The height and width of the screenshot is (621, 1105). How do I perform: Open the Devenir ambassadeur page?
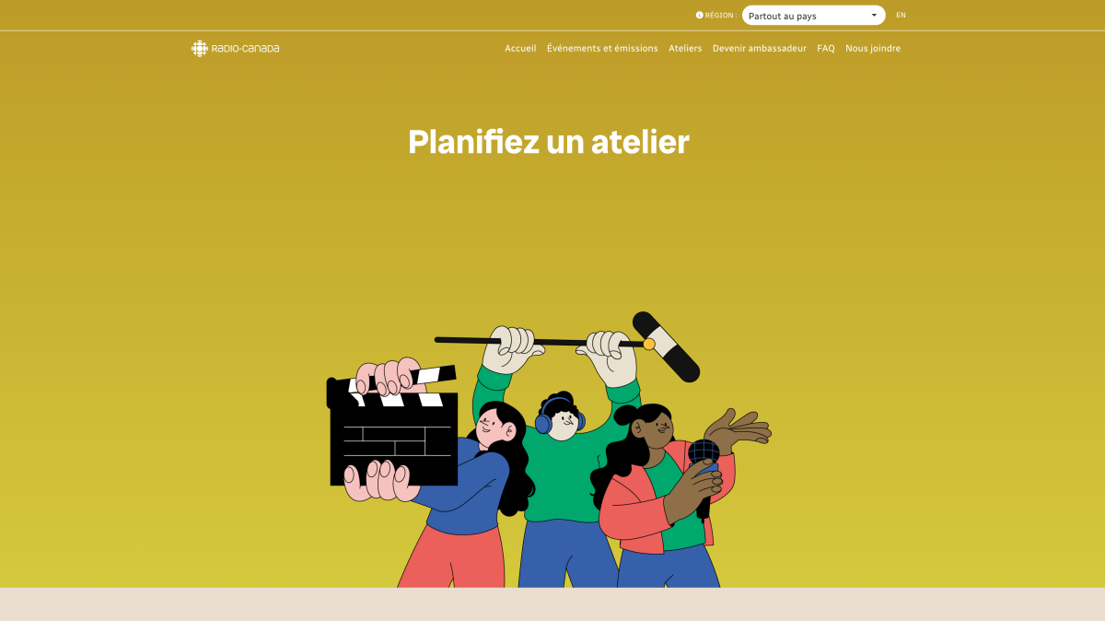[760, 49]
